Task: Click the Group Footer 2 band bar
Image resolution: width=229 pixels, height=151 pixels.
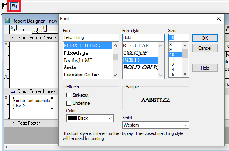Action: [x=31, y=38]
